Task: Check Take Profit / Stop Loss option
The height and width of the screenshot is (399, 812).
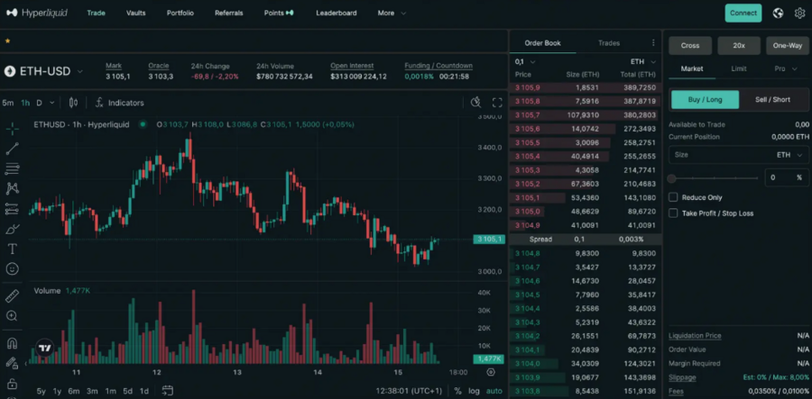Action: (x=673, y=213)
